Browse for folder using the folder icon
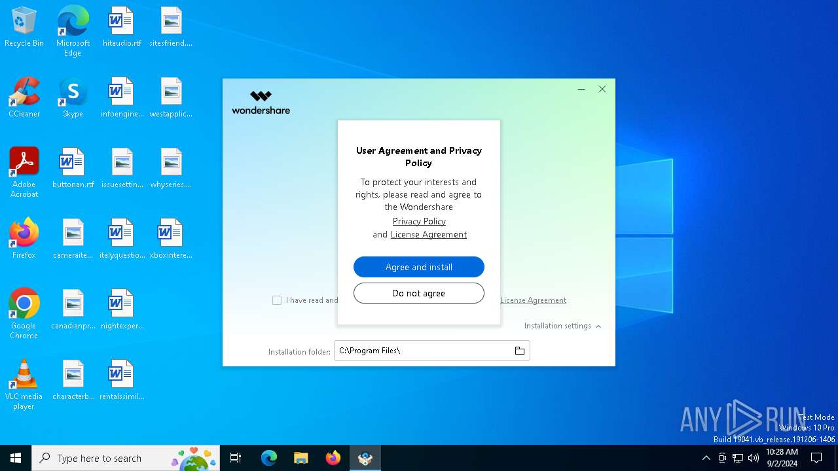The width and height of the screenshot is (838, 471). point(520,351)
